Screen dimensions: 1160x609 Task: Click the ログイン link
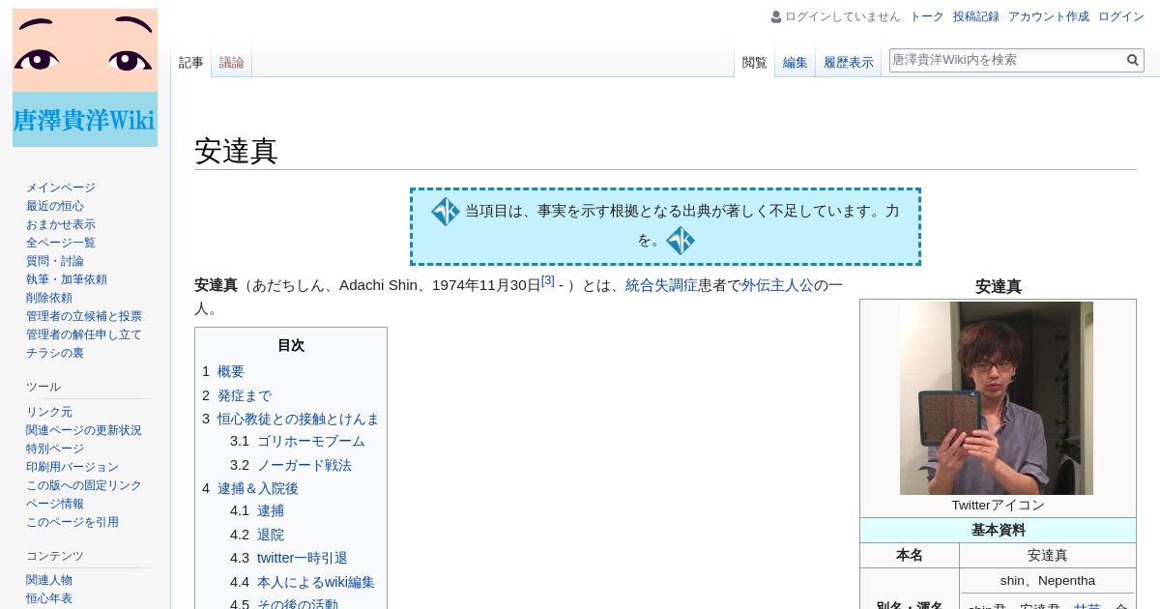pos(1121,16)
